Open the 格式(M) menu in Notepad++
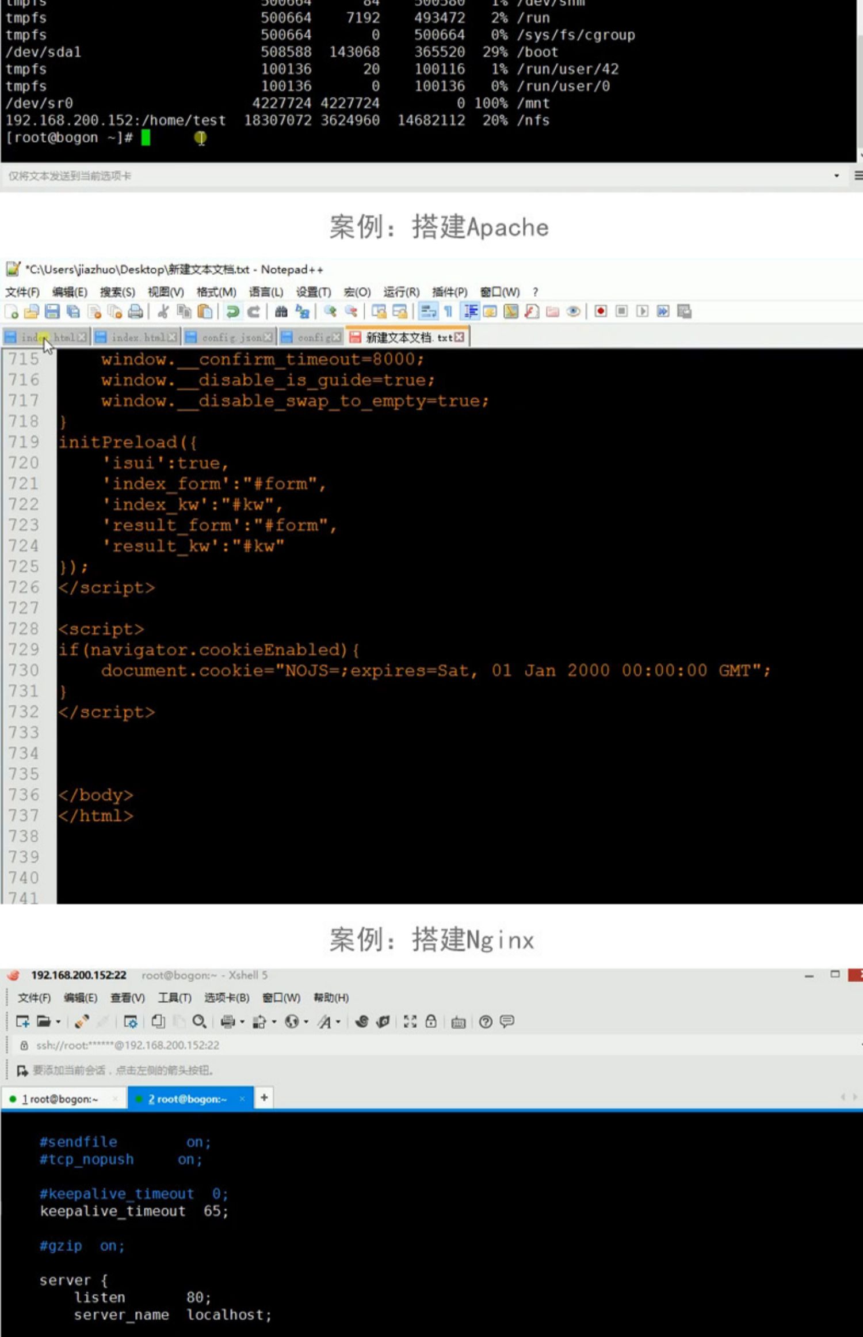 click(216, 292)
